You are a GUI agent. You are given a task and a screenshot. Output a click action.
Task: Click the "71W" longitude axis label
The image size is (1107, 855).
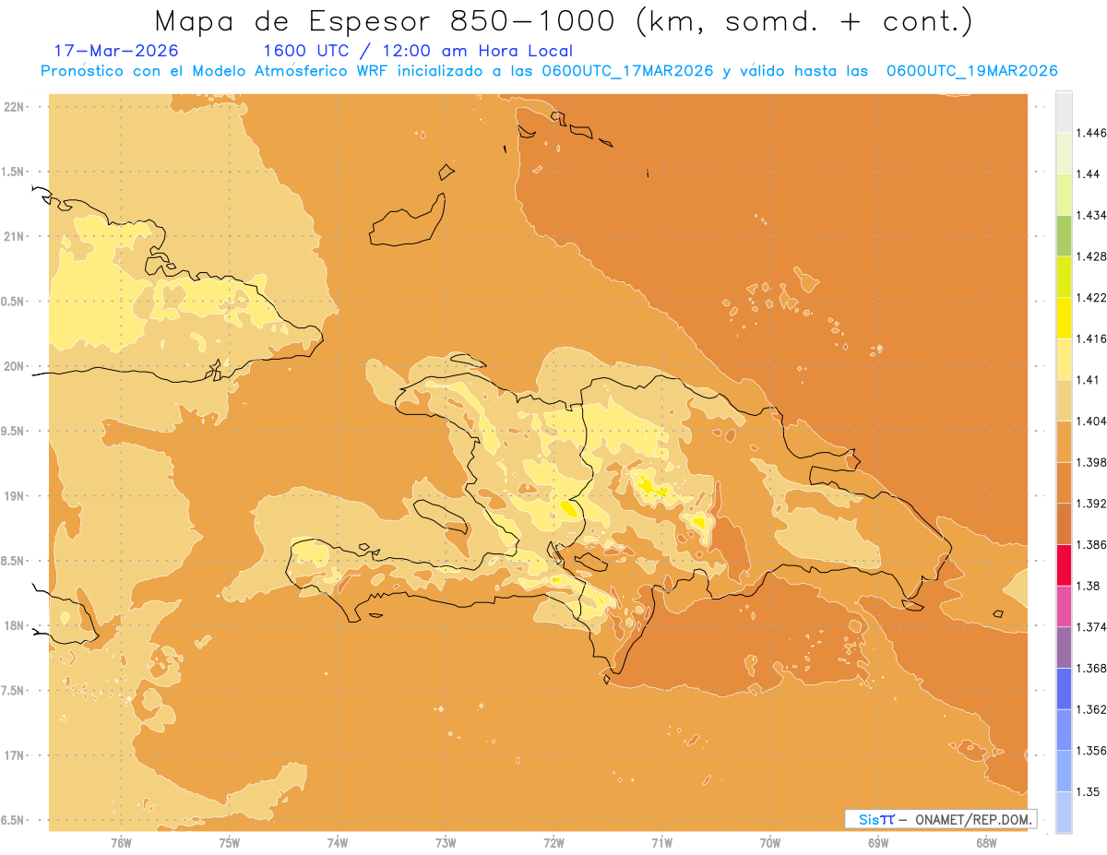click(x=661, y=841)
